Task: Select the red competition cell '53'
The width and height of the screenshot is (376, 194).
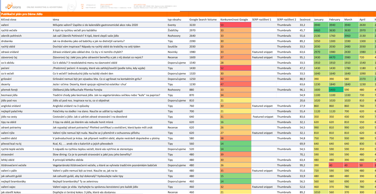Action: (235, 25)
